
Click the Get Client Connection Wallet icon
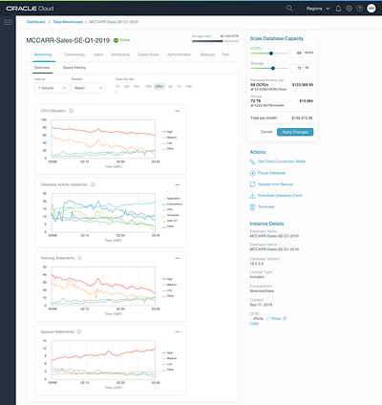pos(252,162)
